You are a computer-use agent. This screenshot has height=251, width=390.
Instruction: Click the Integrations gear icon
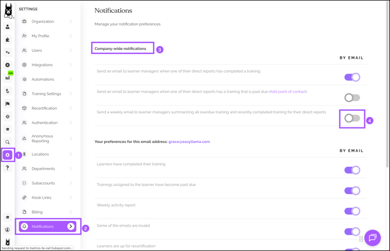tap(24, 65)
